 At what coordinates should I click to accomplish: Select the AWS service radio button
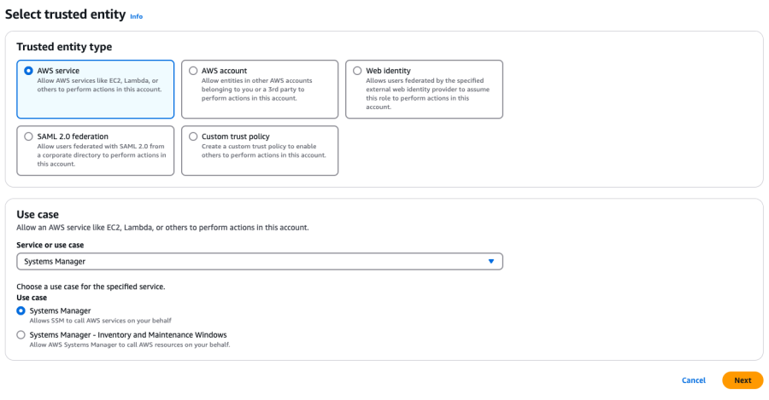coord(29,71)
